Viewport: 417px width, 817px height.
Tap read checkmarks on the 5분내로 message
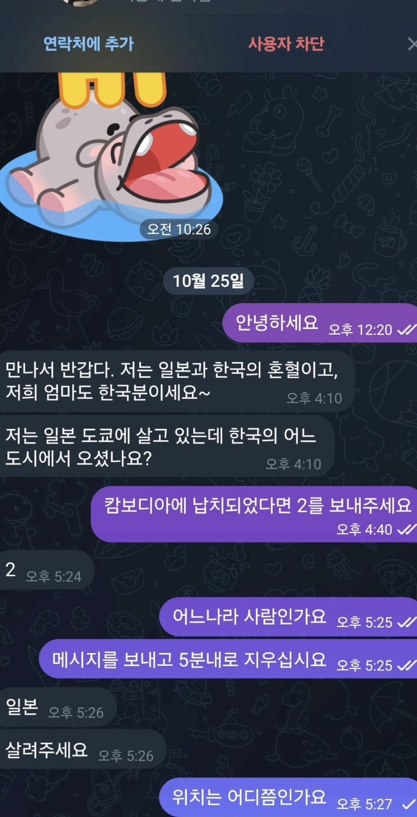pyautogui.click(x=406, y=666)
